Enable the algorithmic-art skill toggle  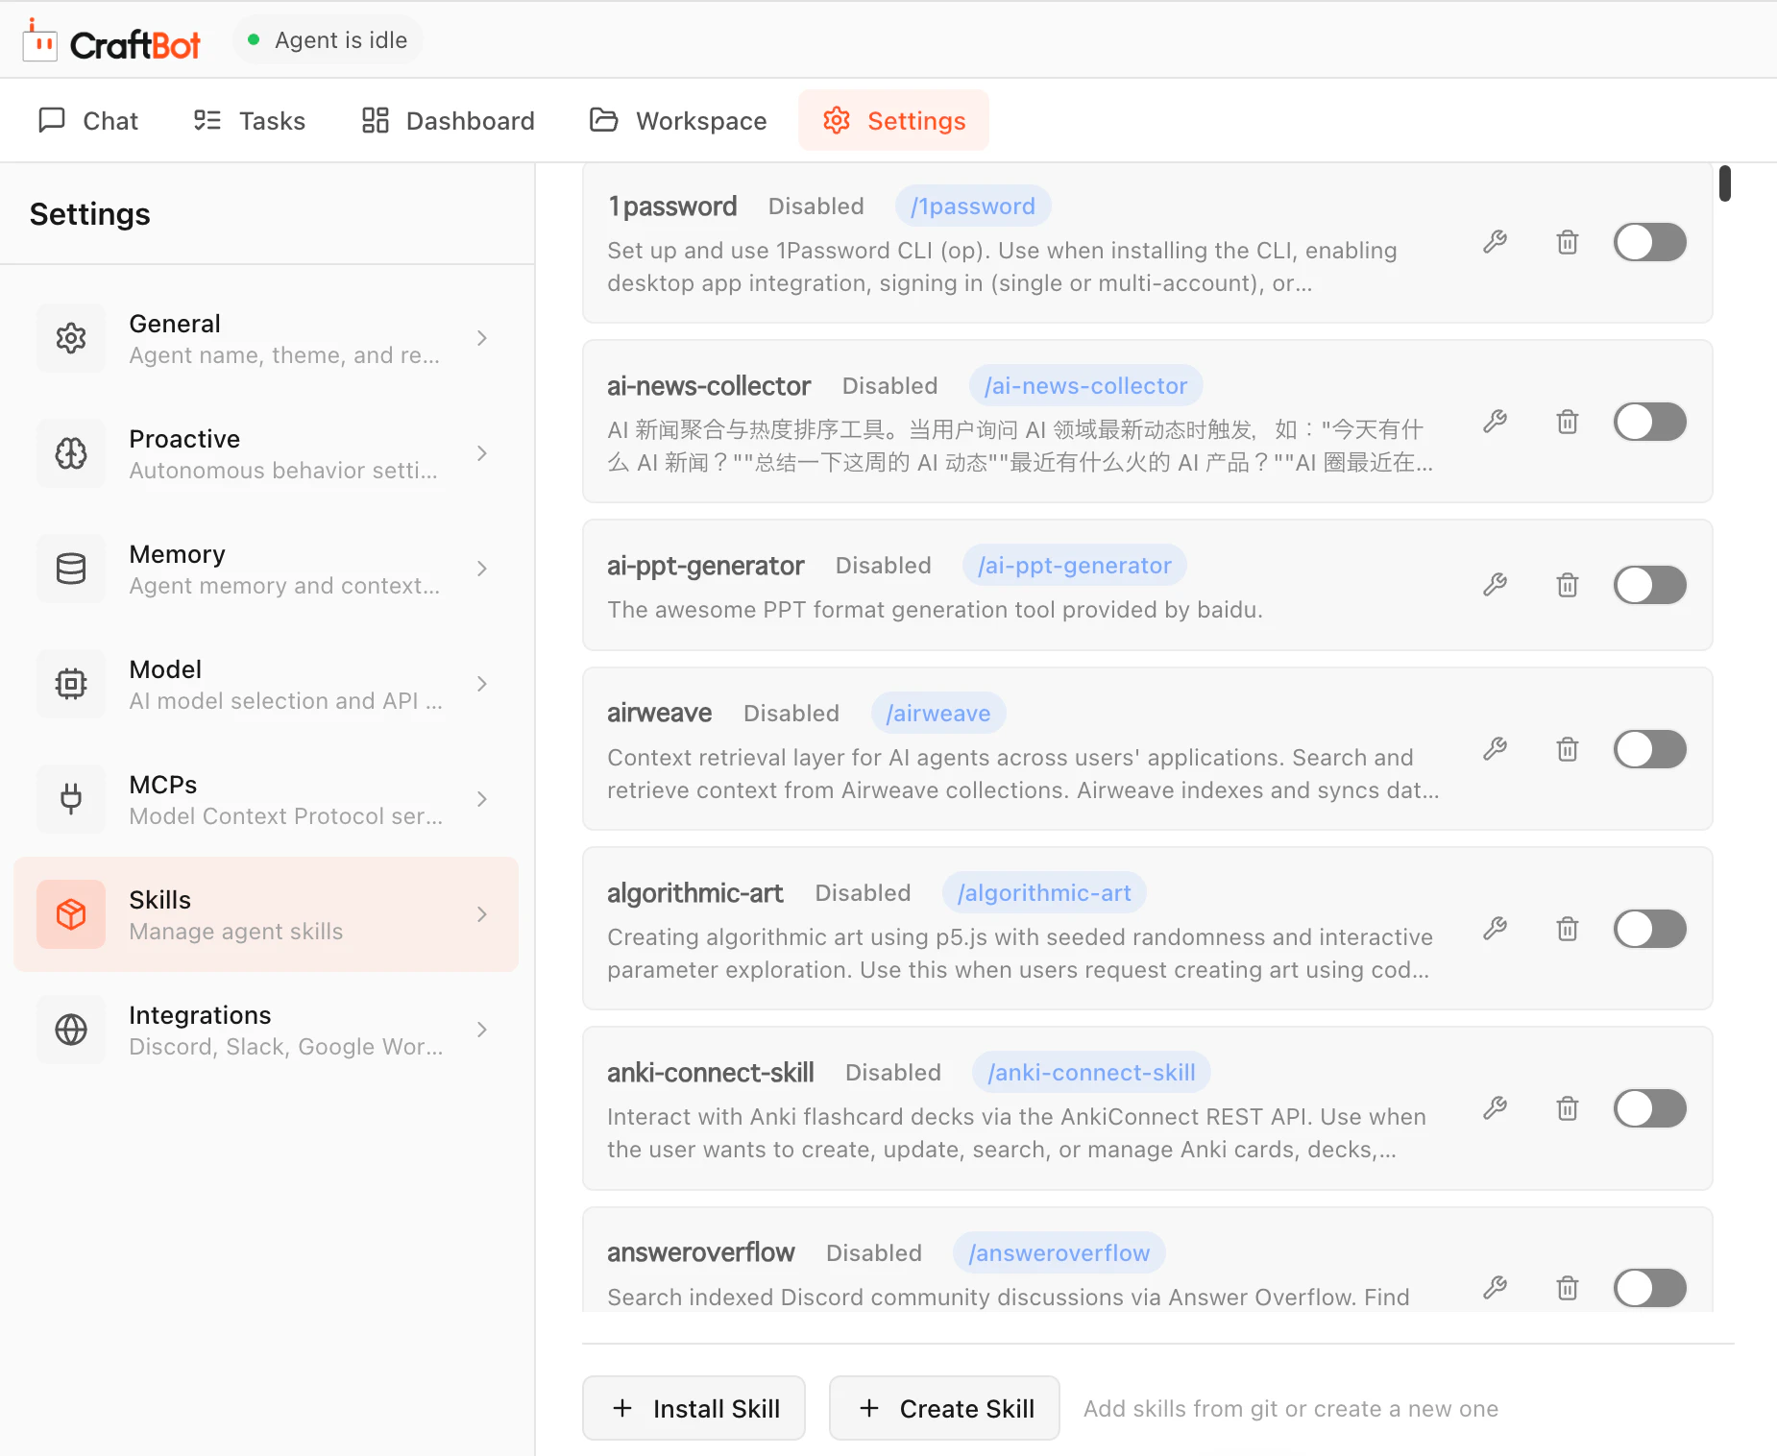point(1650,929)
